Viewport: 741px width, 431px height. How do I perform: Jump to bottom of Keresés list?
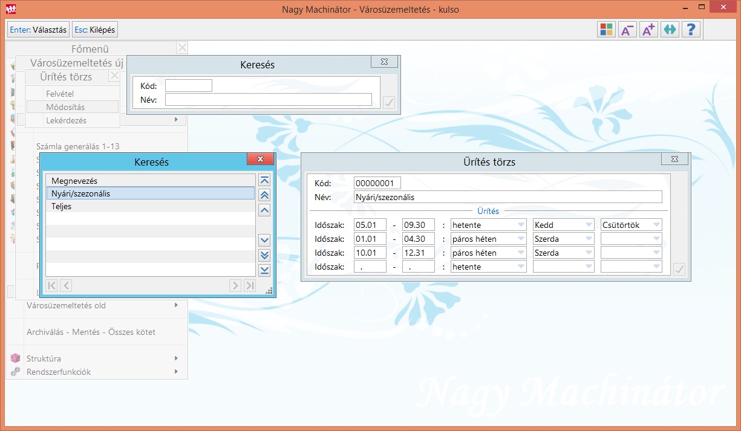tap(264, 270)
